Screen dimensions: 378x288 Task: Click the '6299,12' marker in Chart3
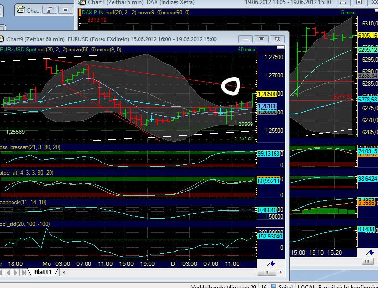click(367, 50)
